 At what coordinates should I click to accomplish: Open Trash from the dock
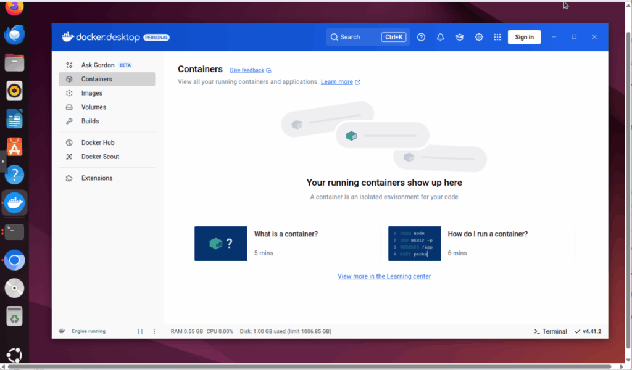tap(15, 316)
